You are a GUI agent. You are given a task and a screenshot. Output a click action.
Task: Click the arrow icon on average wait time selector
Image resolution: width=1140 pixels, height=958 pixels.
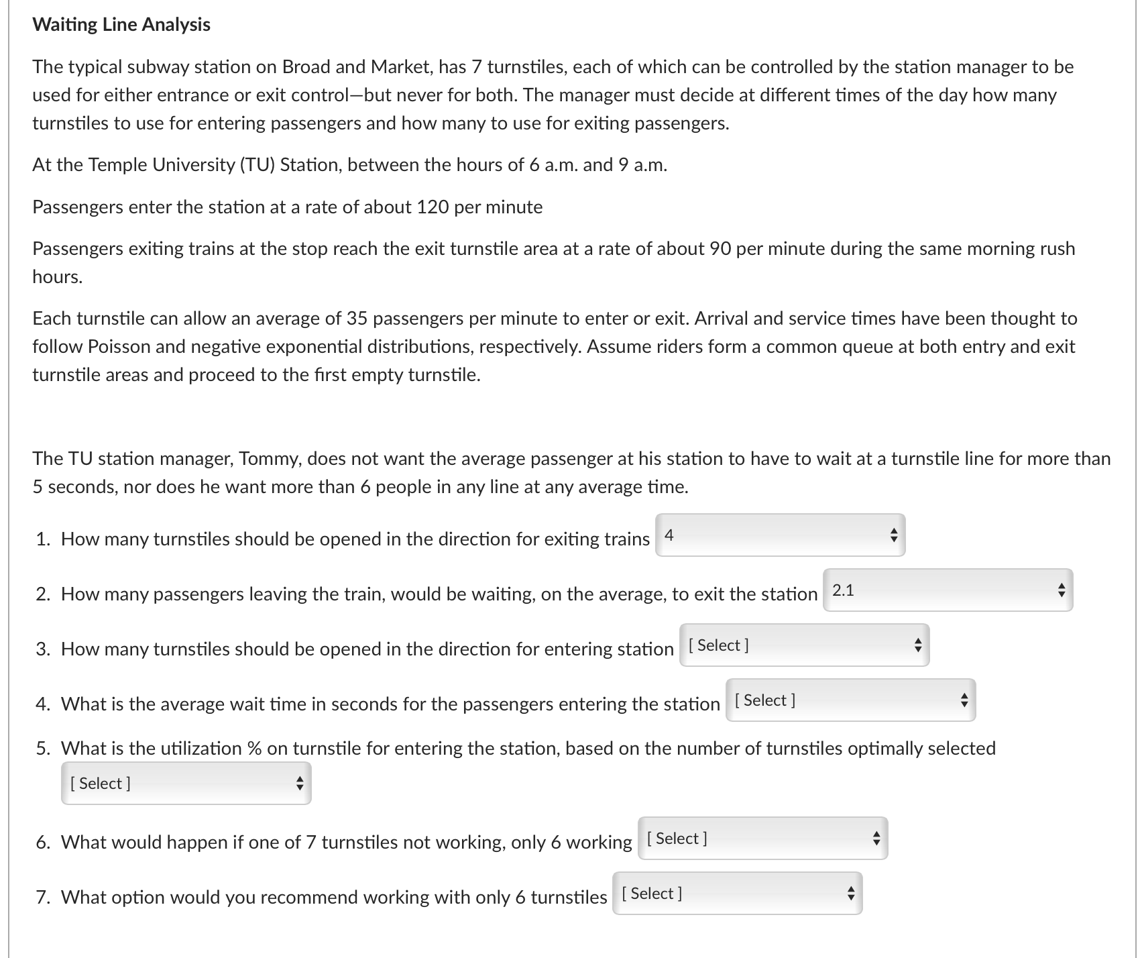pos(964,700)
